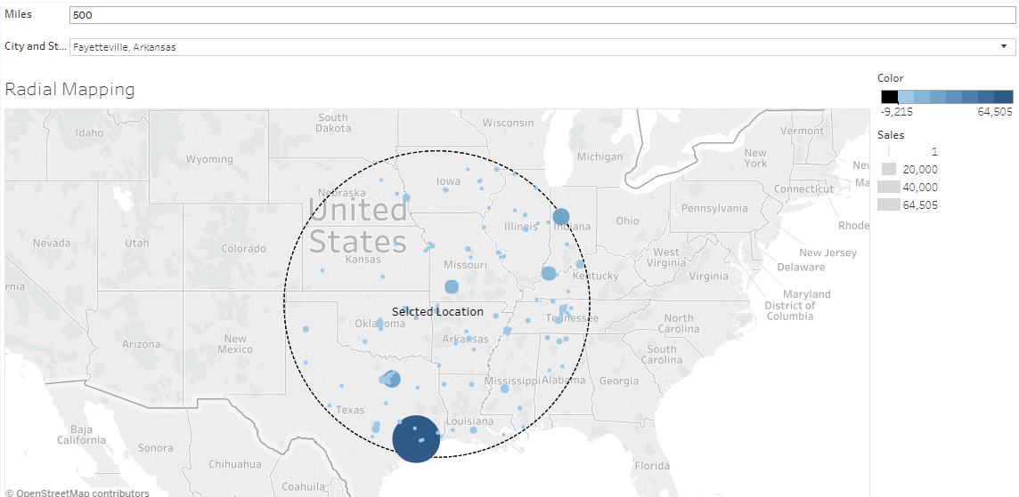Select the 20,000 sales size legend item
This screenshot has width=1019, height=497.
909,169
